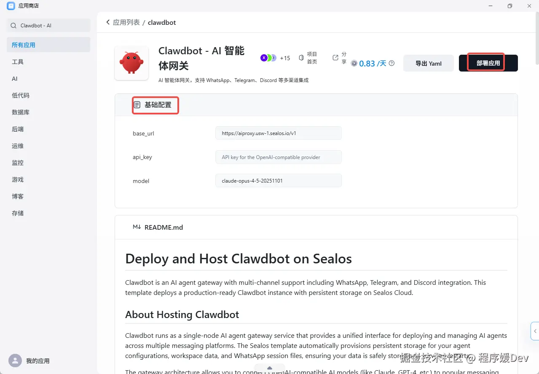
Task: Click the 部署应用 deploy button
Action: click(x=488, y=63)
